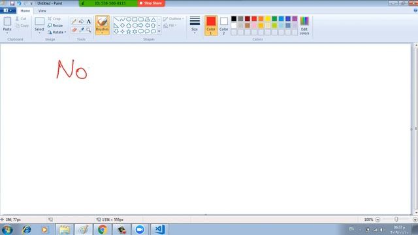This screenshot has height=235, width=418.
Task: Choose the Diamond shape
Action: click(122, 25)
